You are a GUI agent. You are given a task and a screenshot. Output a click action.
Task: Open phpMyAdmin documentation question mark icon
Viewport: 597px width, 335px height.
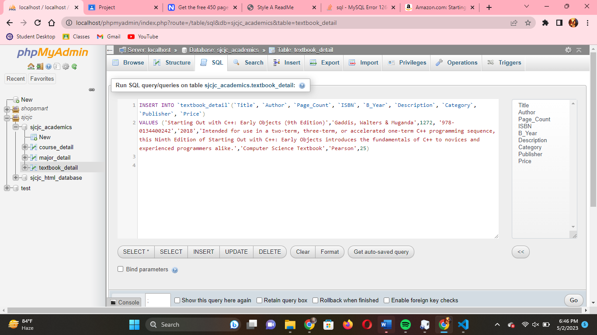tap(48, 66)
